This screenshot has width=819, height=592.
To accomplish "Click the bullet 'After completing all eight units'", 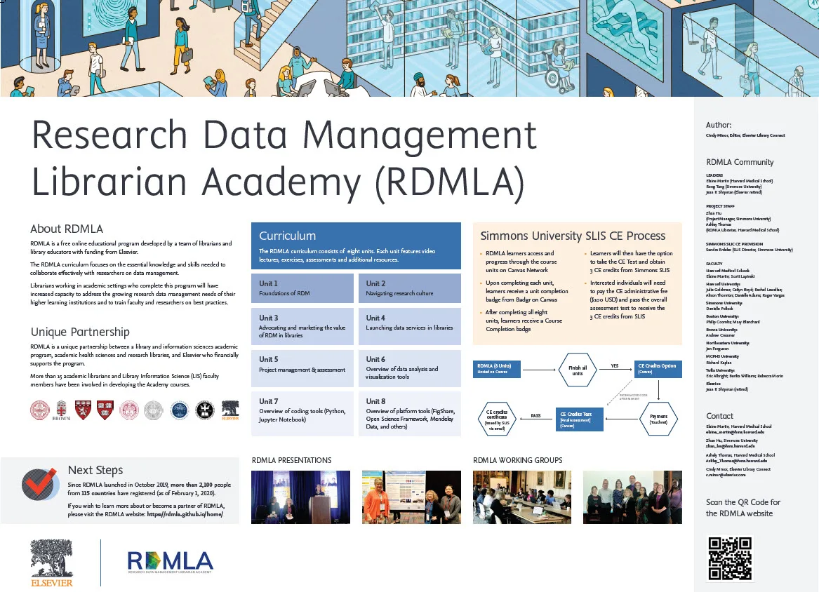I will [x=524, y=321].
